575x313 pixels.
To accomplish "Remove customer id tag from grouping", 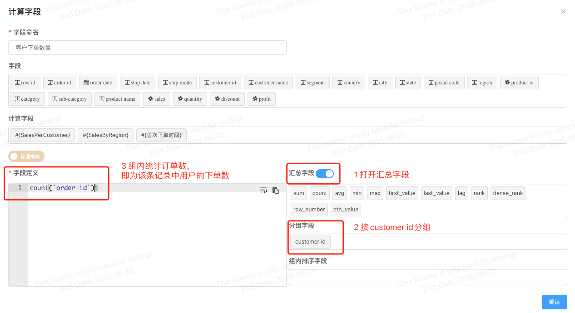I will point(310,242).
